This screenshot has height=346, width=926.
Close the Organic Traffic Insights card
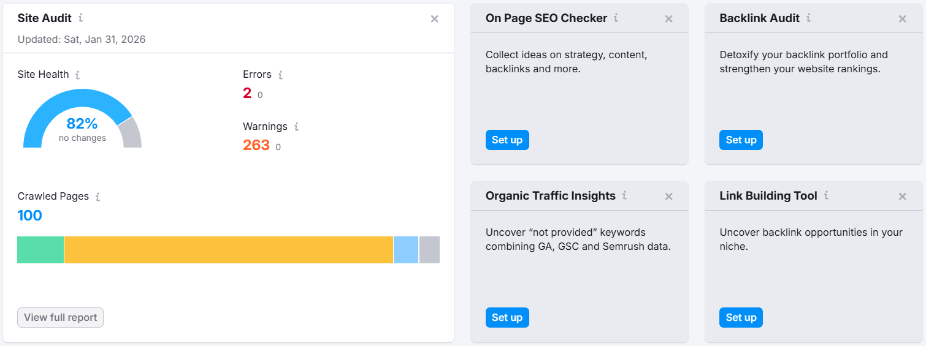click(x=669, y=197)
